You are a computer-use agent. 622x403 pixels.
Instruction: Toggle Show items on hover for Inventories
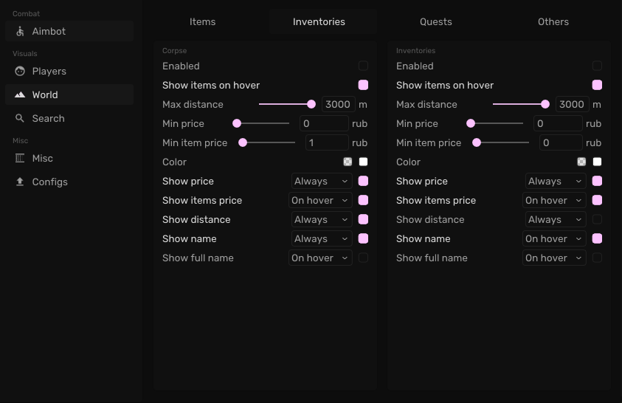(597, 85)
